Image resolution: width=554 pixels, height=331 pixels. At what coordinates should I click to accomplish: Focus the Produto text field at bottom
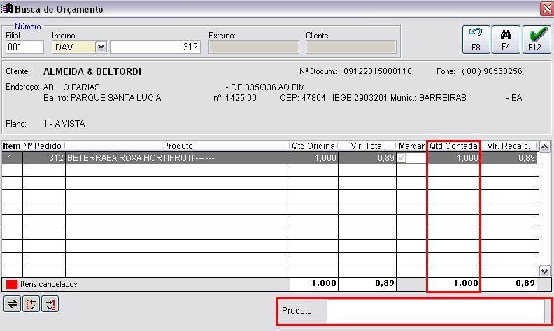[435, 311]
